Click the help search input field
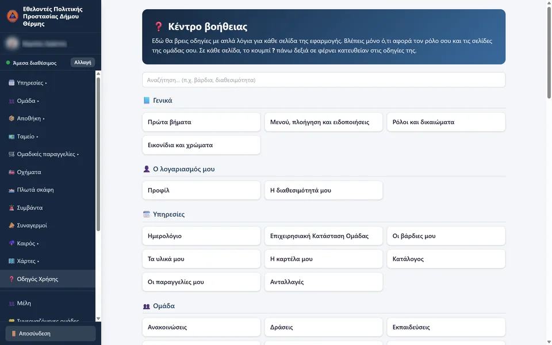 click(324, 80)
